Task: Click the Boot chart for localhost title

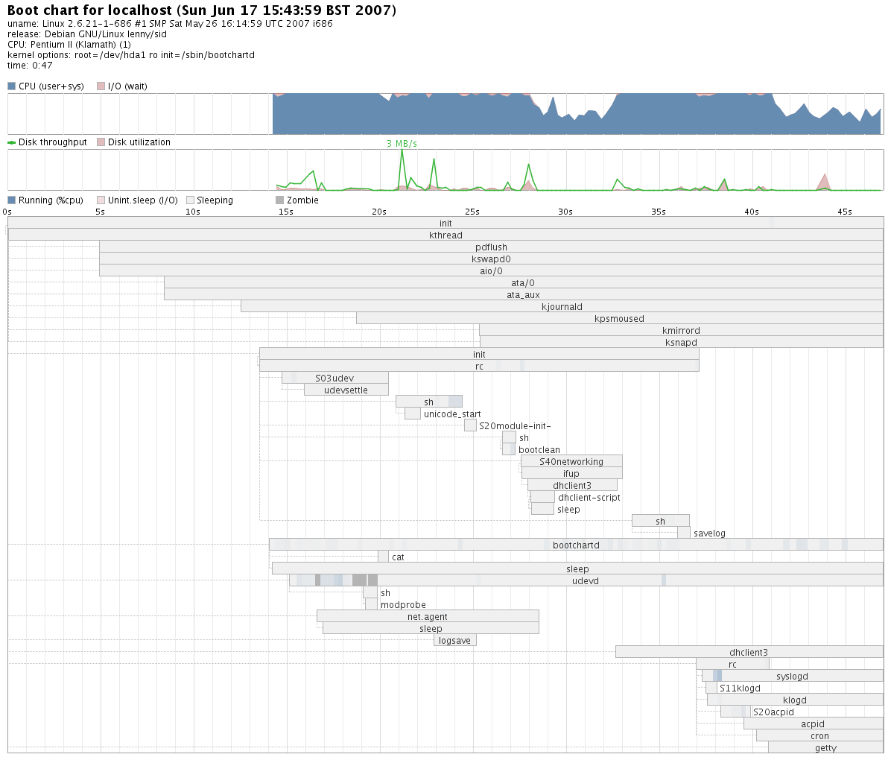Action: 202,10
